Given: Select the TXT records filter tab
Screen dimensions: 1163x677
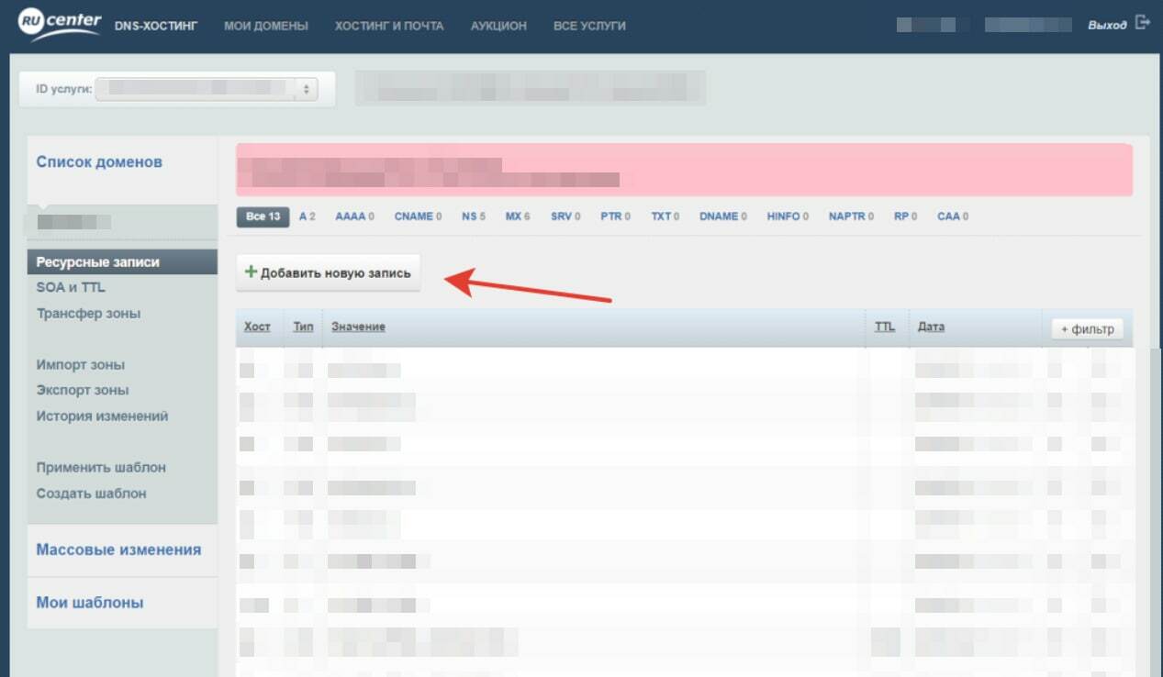Looking at the screenshot, I should point(665,216).
